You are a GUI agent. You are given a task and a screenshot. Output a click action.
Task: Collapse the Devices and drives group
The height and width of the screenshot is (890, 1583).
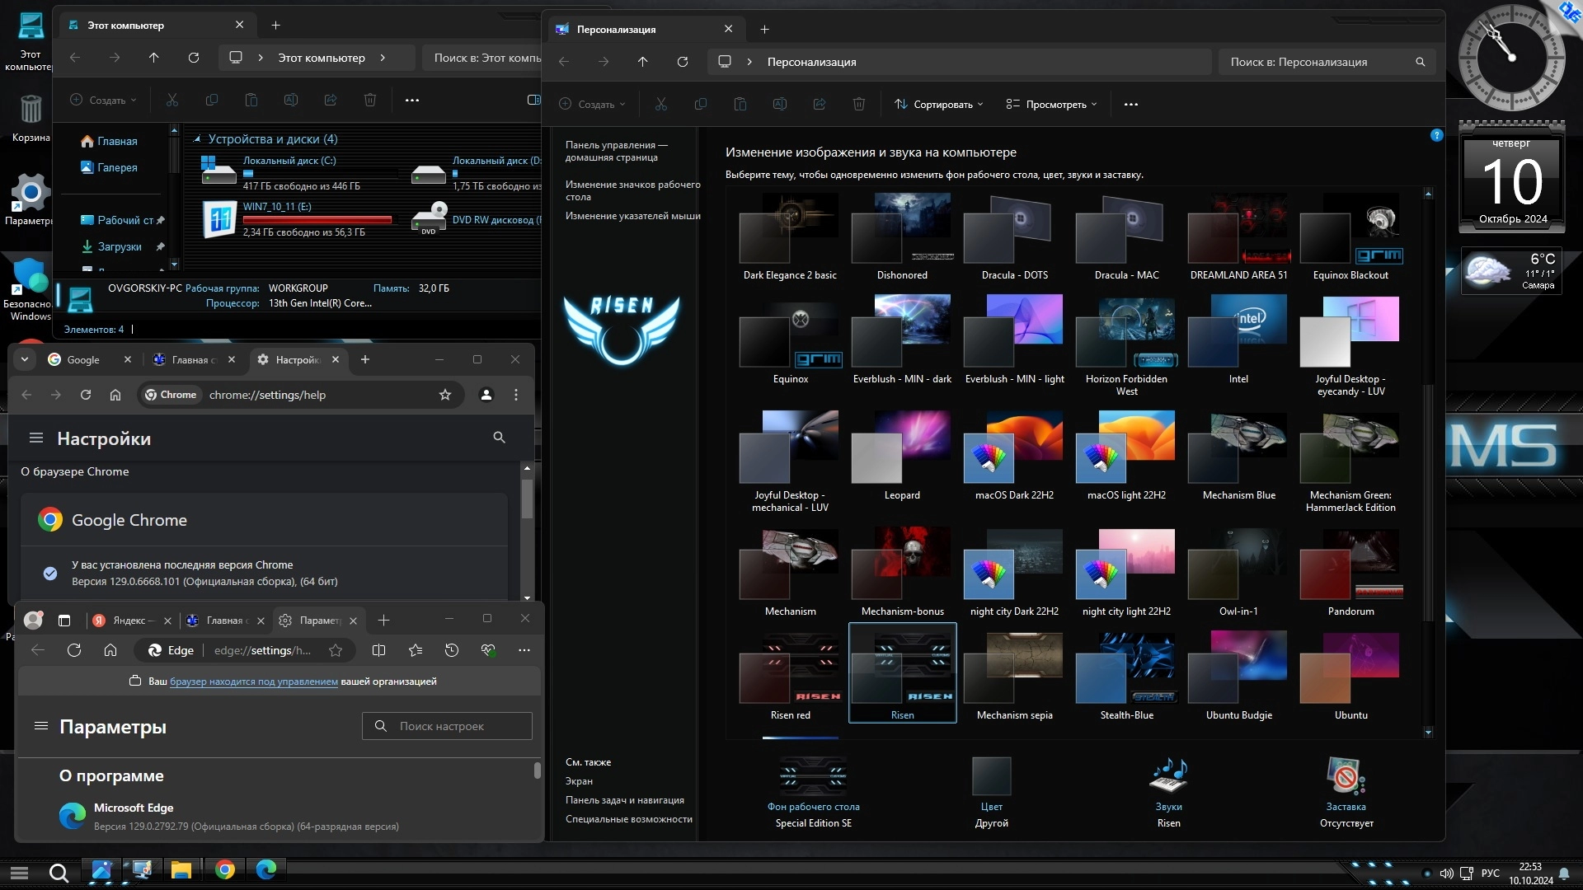pyautogui.click(x=196, y=139)
